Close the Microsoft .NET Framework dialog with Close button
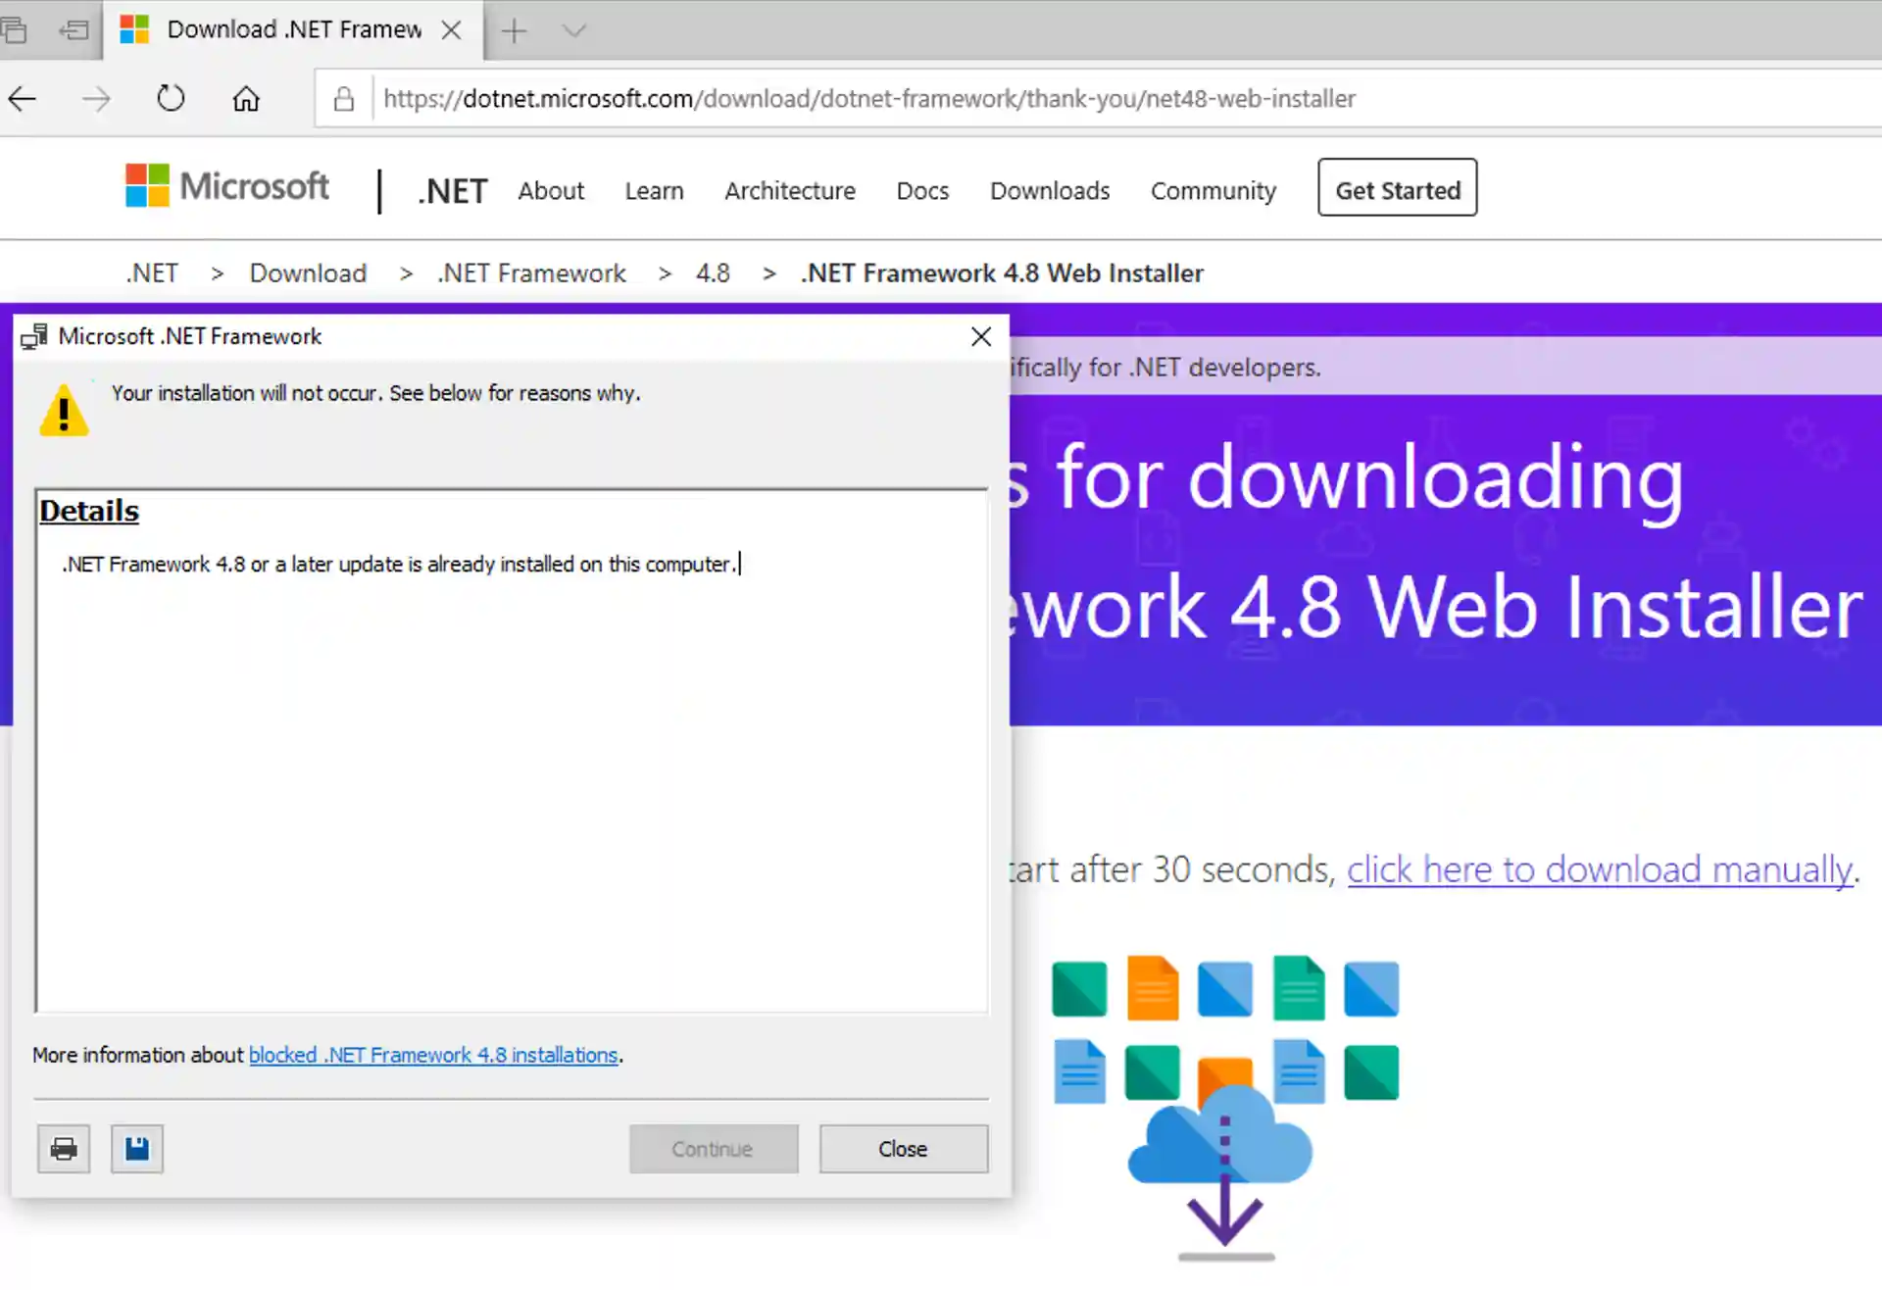 coord(903,1148)
